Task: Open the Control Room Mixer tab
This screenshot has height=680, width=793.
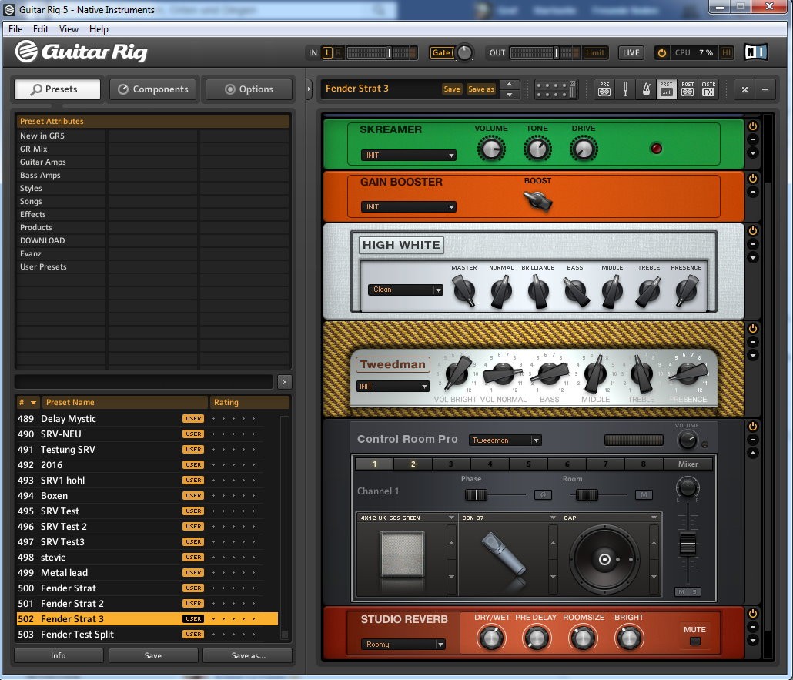Action: tap(688, 464)
